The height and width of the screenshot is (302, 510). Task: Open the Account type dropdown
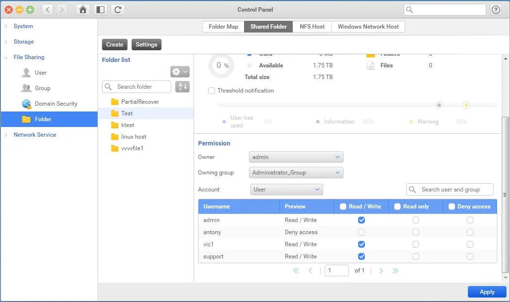click(x=287, y=190)
